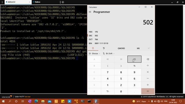
Task: Add a new Solar-PuTTY session tab
Action: pyautogui.click(x=63, y=2)
